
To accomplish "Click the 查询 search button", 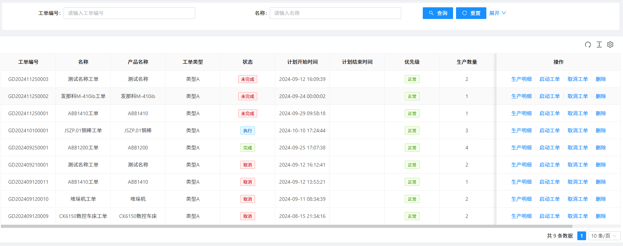I will coord(438,13).
